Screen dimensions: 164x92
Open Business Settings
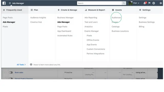(147, 22)
